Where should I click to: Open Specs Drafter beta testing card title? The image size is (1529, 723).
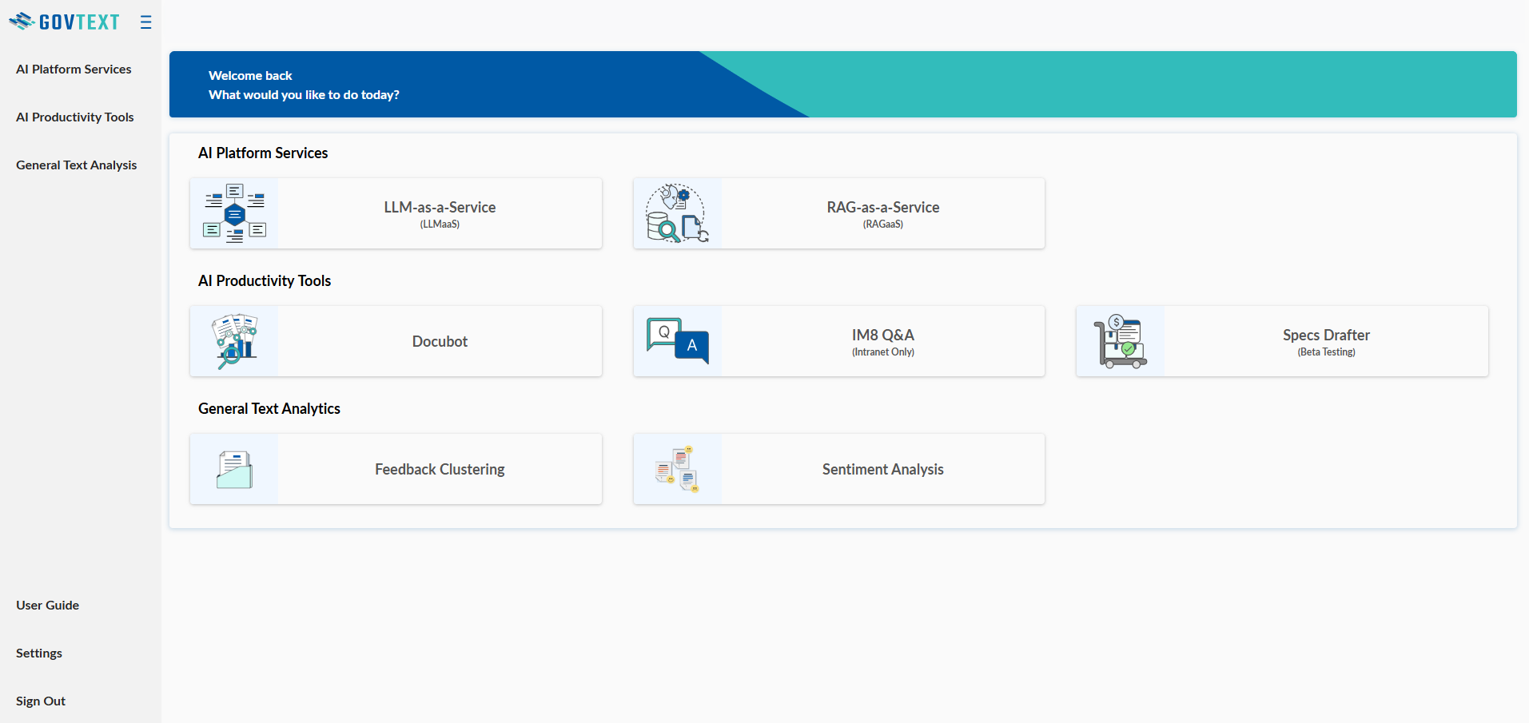(x=1326, y=336)
